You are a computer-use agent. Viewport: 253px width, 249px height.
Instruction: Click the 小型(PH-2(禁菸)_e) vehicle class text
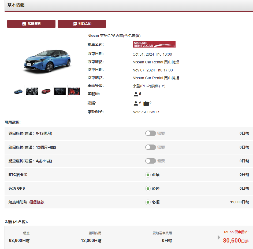click(149, 86)
